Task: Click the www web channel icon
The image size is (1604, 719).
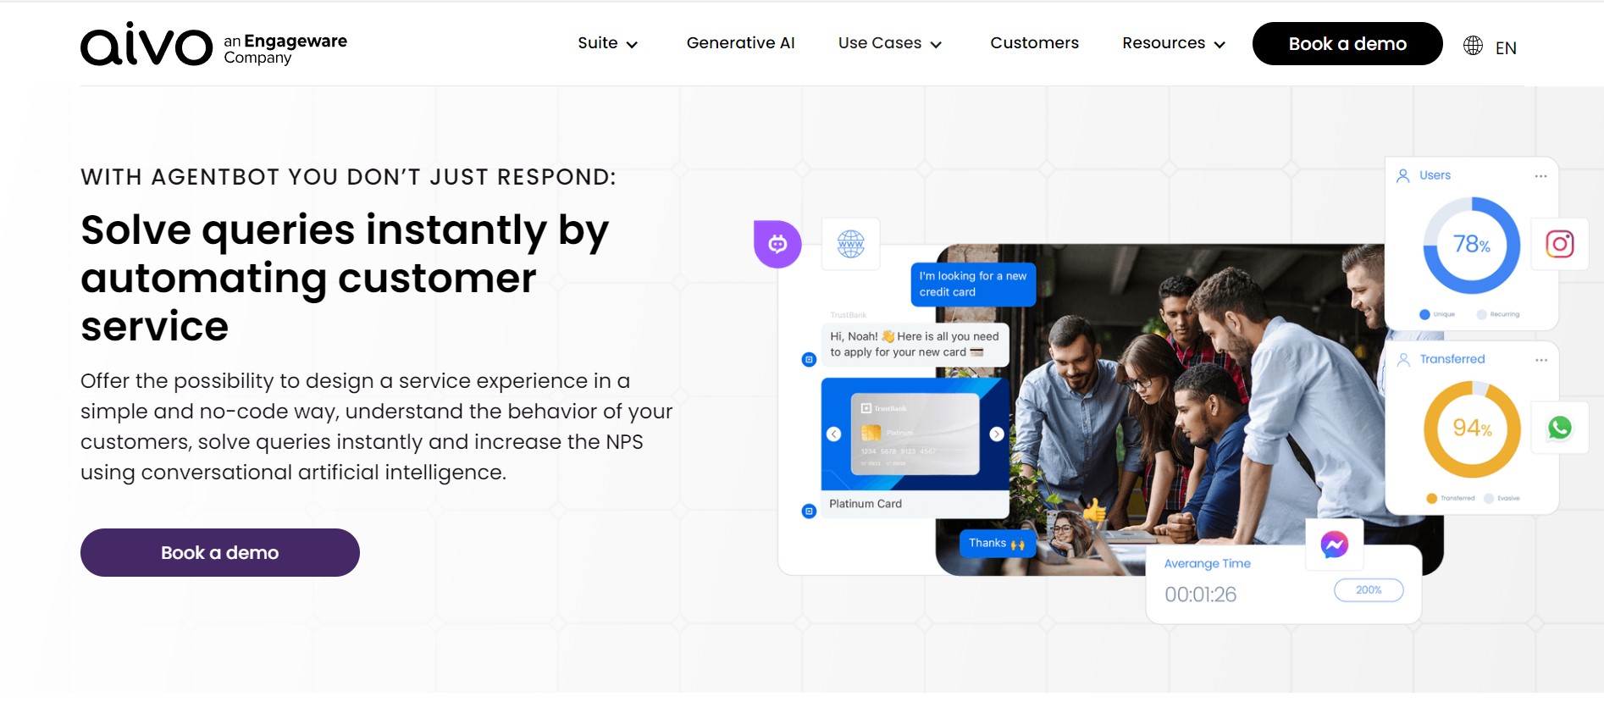Action: click(851, 244)
